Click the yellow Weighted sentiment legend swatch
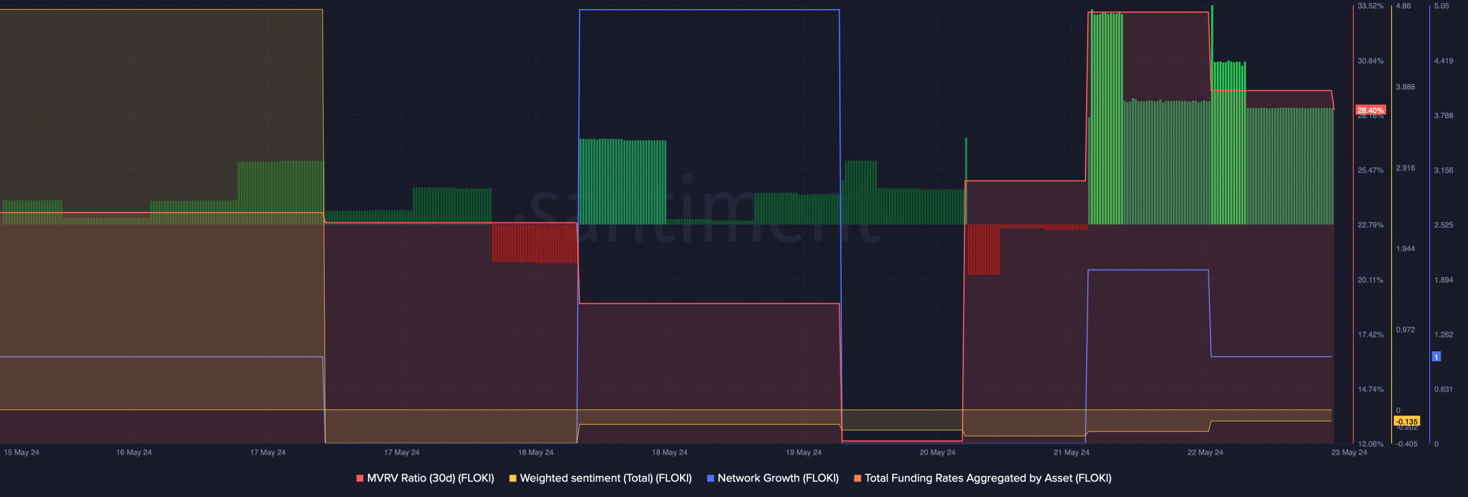The height and width of the screenshot is (497, 1468). point(513,478)
